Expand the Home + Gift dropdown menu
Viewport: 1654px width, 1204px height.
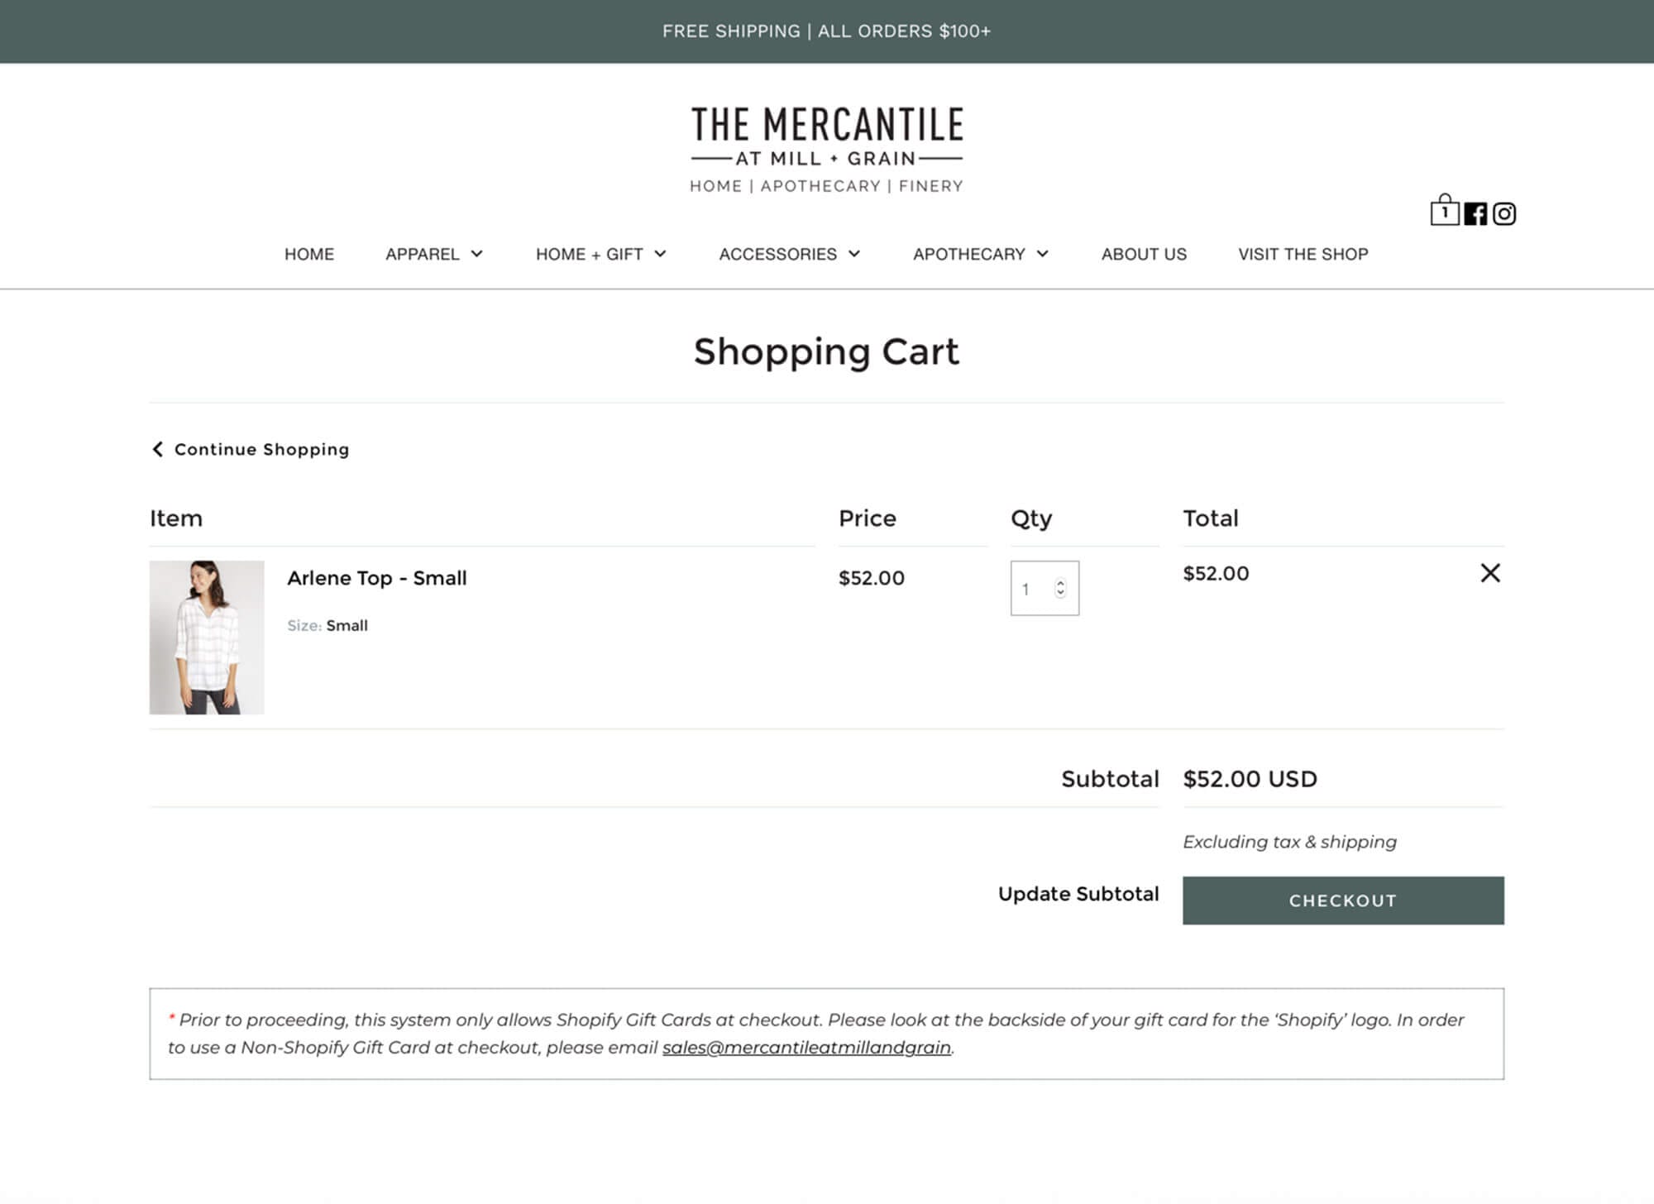click(x=600, y=255)
